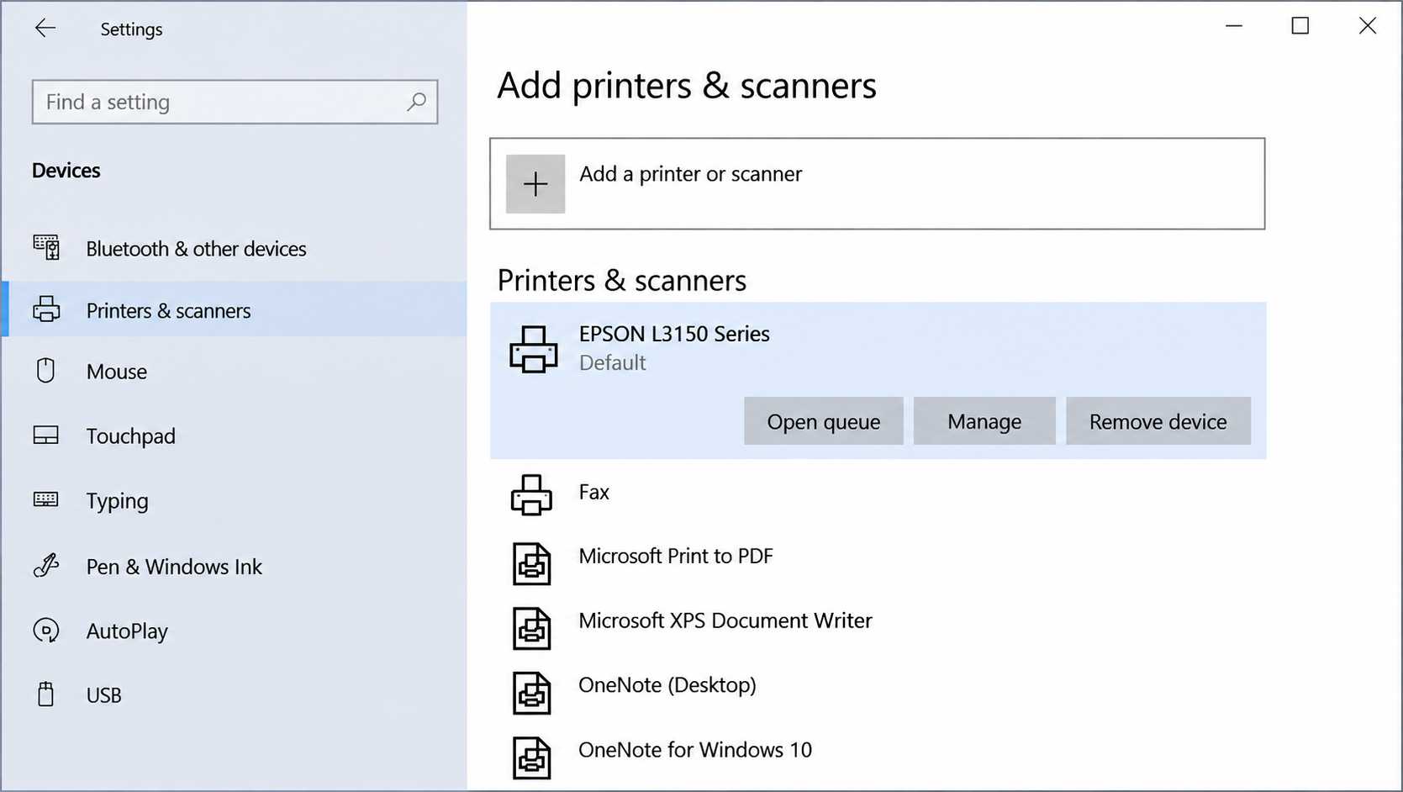Switch to Typing settings
The width and height of the screenshot is (1403, 792).
[235, 500]
